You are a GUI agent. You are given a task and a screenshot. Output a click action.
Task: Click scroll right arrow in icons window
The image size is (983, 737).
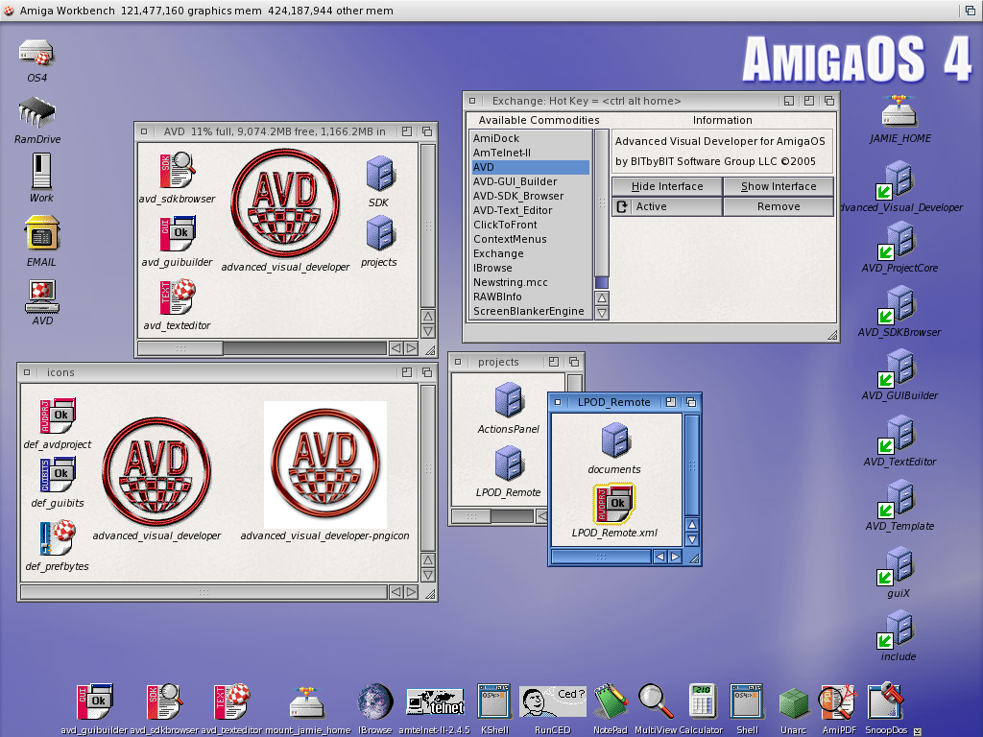pyautogui.click(x=411, y=592)
